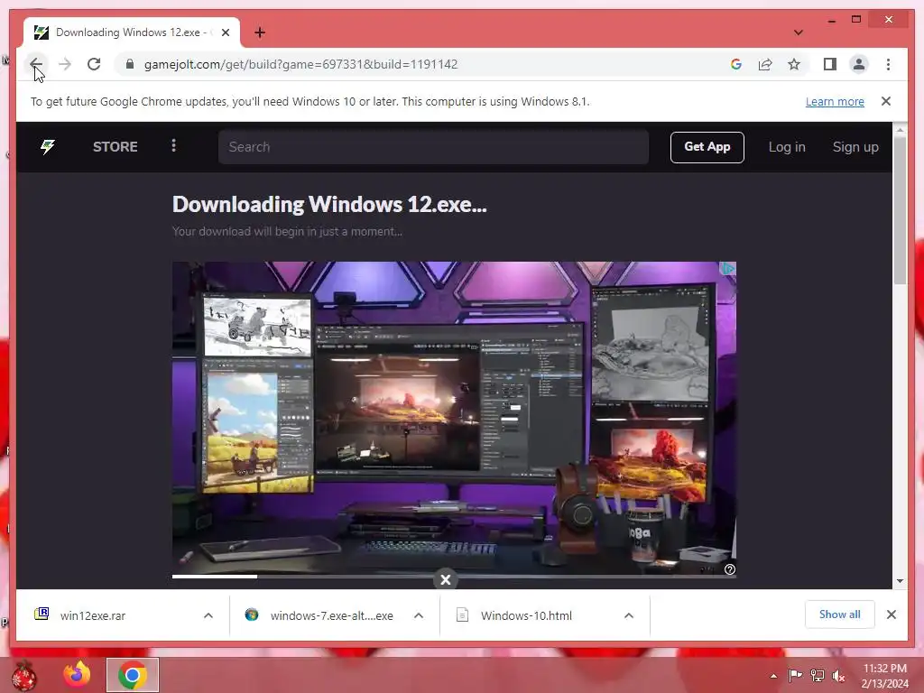924x693 pixels.
Task: Click the muted volume tray icon
Action: [x=838, y=676]
